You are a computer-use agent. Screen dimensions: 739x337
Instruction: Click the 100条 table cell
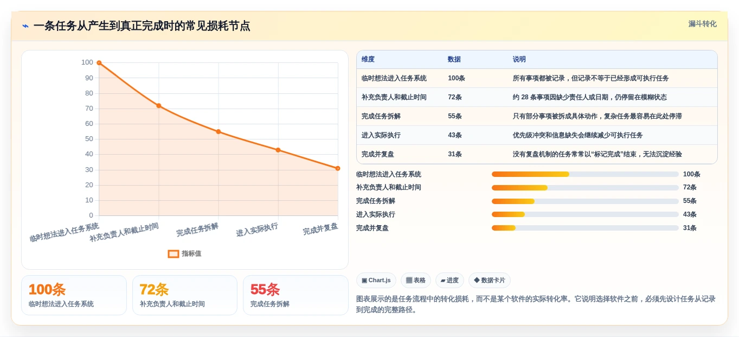[457, 78]
